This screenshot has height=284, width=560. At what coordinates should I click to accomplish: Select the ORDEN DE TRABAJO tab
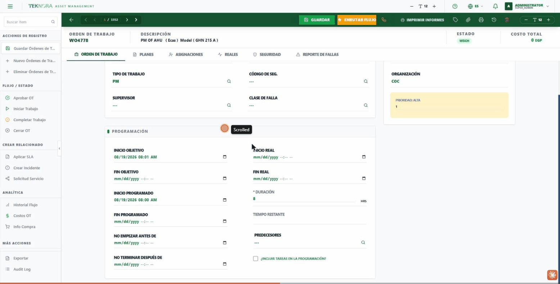coord(96,55)
